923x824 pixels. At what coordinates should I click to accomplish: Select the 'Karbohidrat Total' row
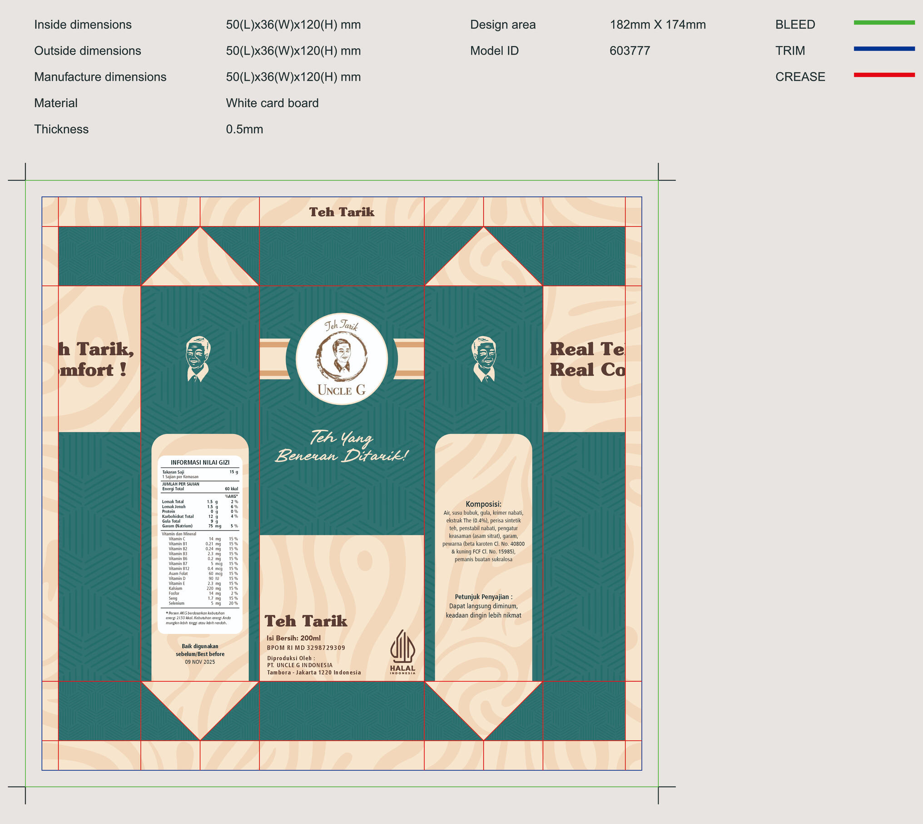[200, 516]
